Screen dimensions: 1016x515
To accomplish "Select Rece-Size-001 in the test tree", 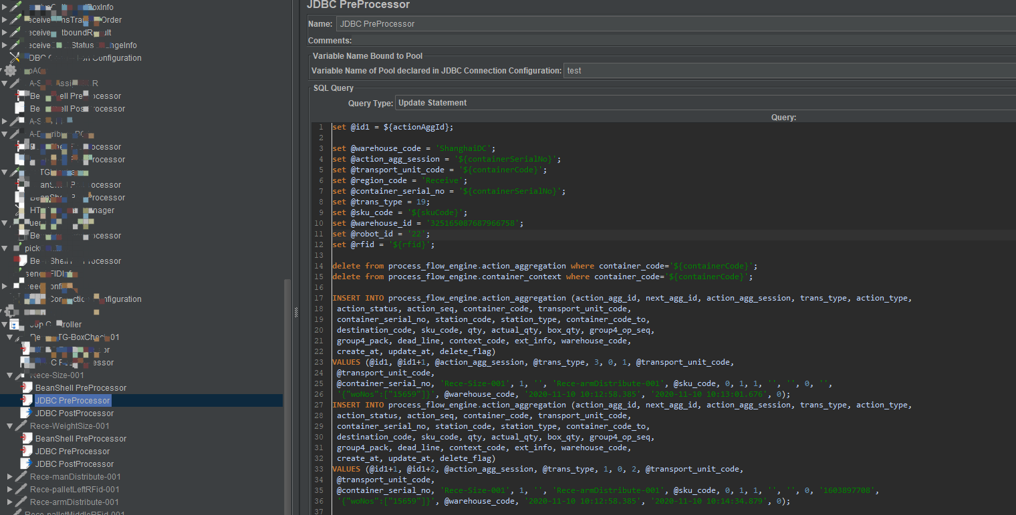I will pos(57,375).
